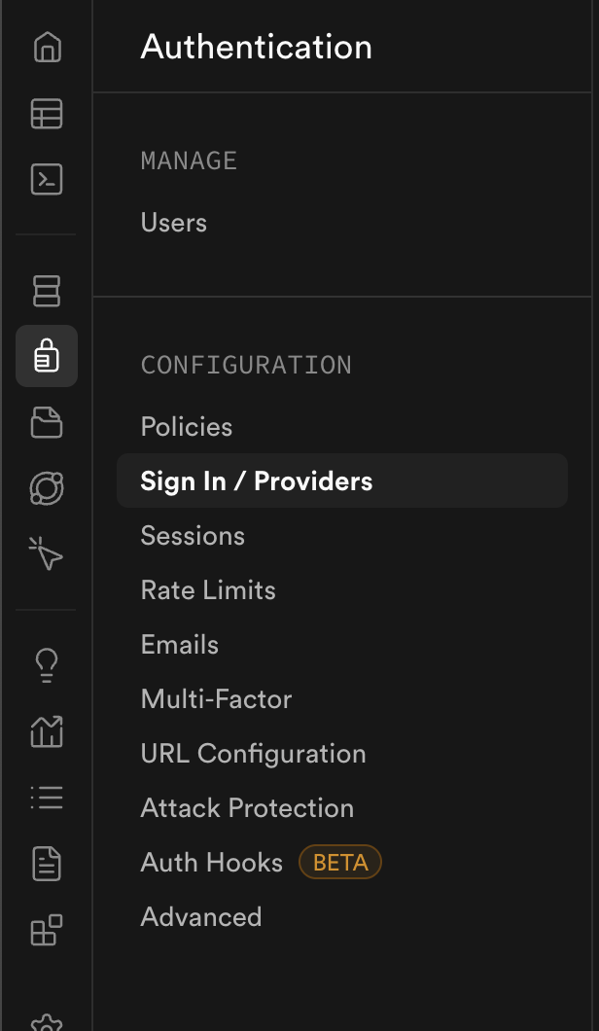
Task: Select Sign In / Providers menu item
Action: (x=257, y=481)
